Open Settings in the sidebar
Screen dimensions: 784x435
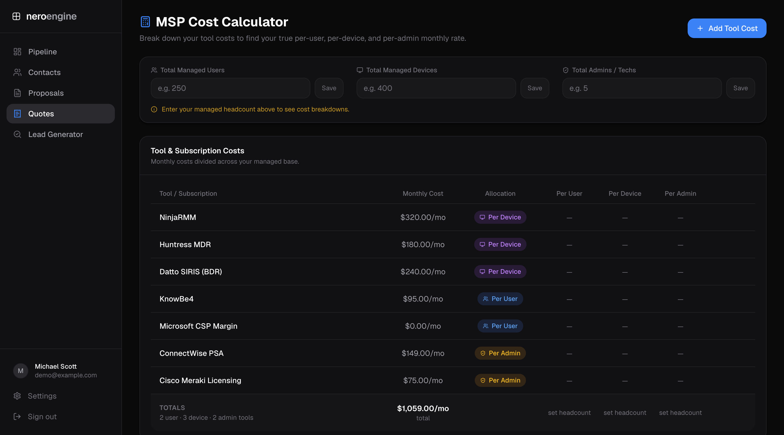point(60,396)
